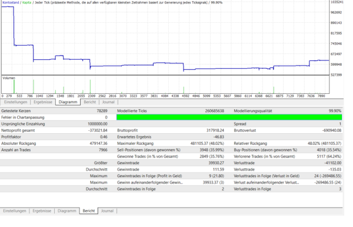Image resolution: width=353 pixels, height=227 pixels.
Task: Select average Verlusttrade value -135.03
Action: (x=335, y=170)
